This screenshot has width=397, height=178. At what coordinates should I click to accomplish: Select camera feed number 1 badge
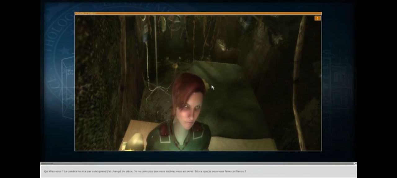318,18
